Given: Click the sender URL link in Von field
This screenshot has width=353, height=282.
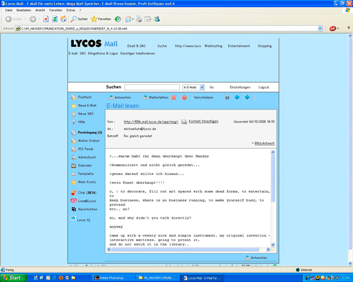Looking at the screenshot, I should pos(151,122).
